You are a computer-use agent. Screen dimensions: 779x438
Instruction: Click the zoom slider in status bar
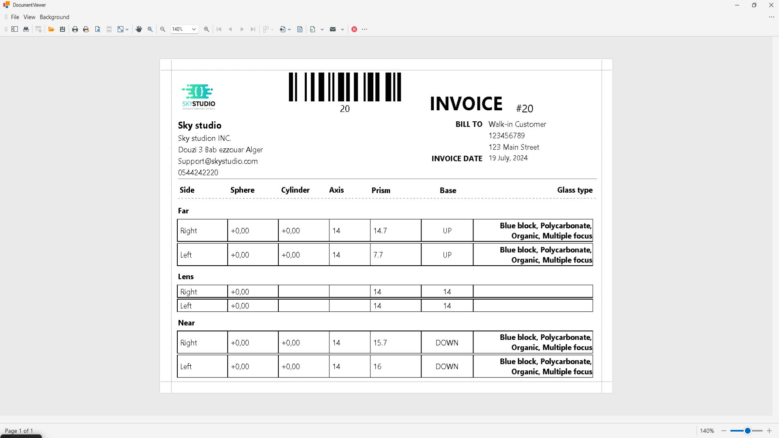[747, 431]
